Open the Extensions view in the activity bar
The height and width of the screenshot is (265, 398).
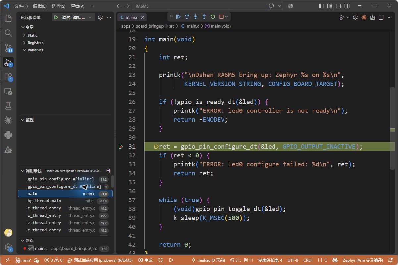8,77
